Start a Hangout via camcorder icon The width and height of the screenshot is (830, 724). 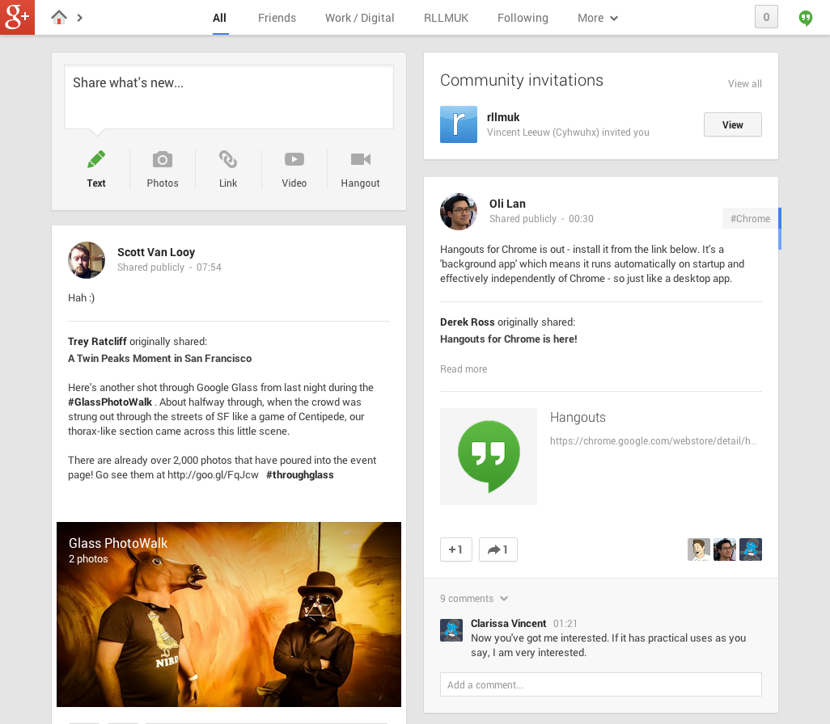[361, 169]
